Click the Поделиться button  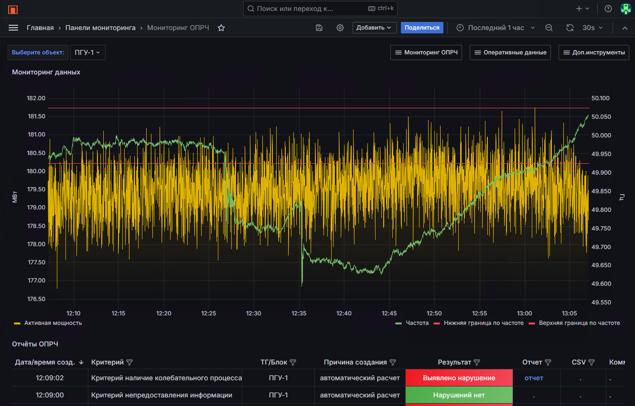422,28
